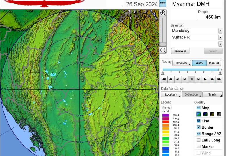The width and height of the screenshot is (227, 156).
Task: Zoom in on the radar map
Action: [163, 13]
